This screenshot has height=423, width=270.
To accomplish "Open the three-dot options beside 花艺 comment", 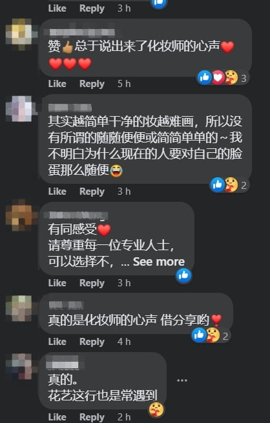I will click(x=182, y=380).
